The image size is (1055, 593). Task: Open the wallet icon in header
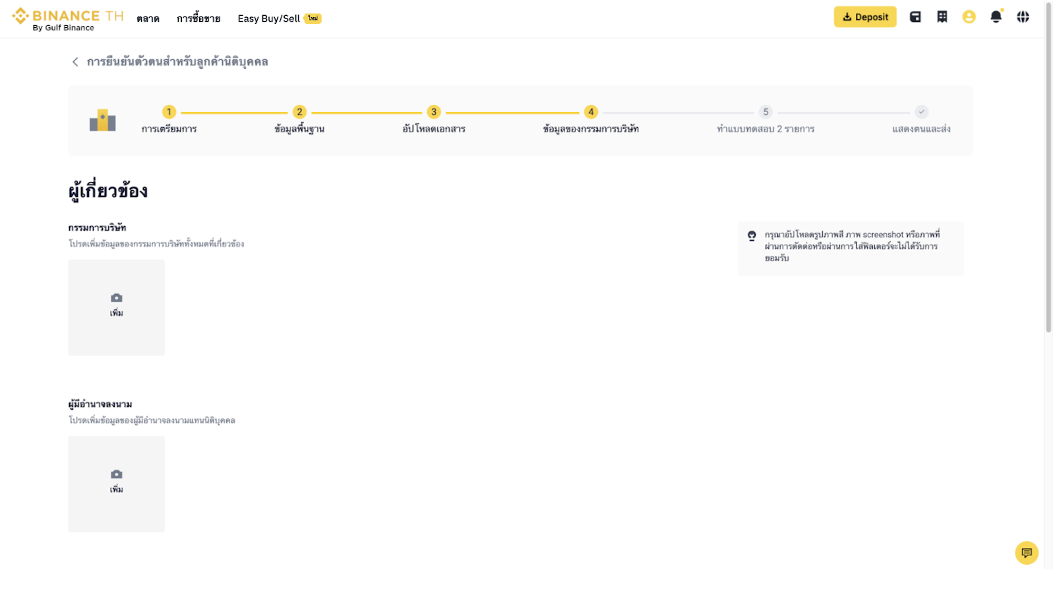pyautogui.click(x=915, y=17)
